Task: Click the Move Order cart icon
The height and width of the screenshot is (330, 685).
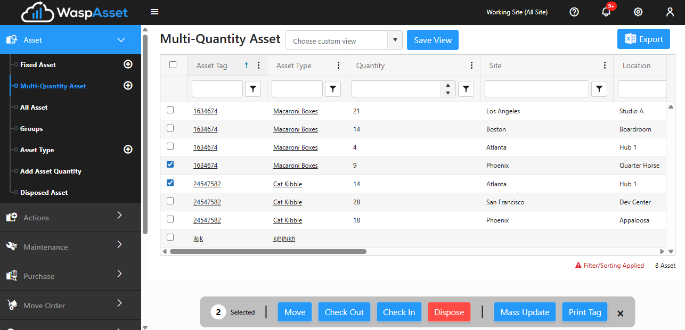Action: (12, 305)
